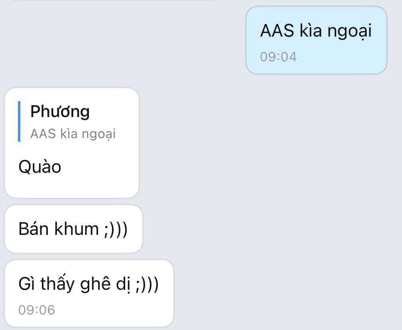Screen dimensions: 402x330
Task: Click the word 'AAS' in blue bubble
Action: tap(277, 31)
